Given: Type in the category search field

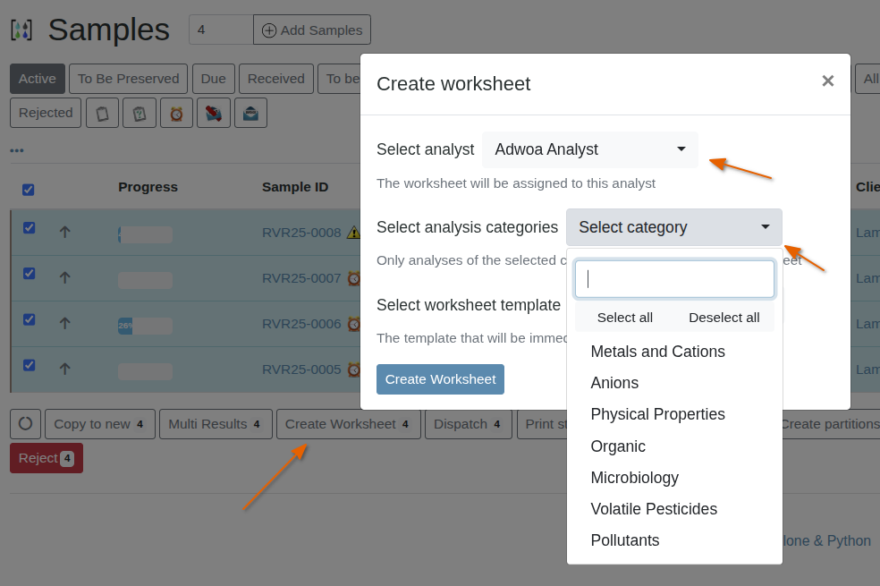Looking at the screenshot, I should [x=673, y=278].
